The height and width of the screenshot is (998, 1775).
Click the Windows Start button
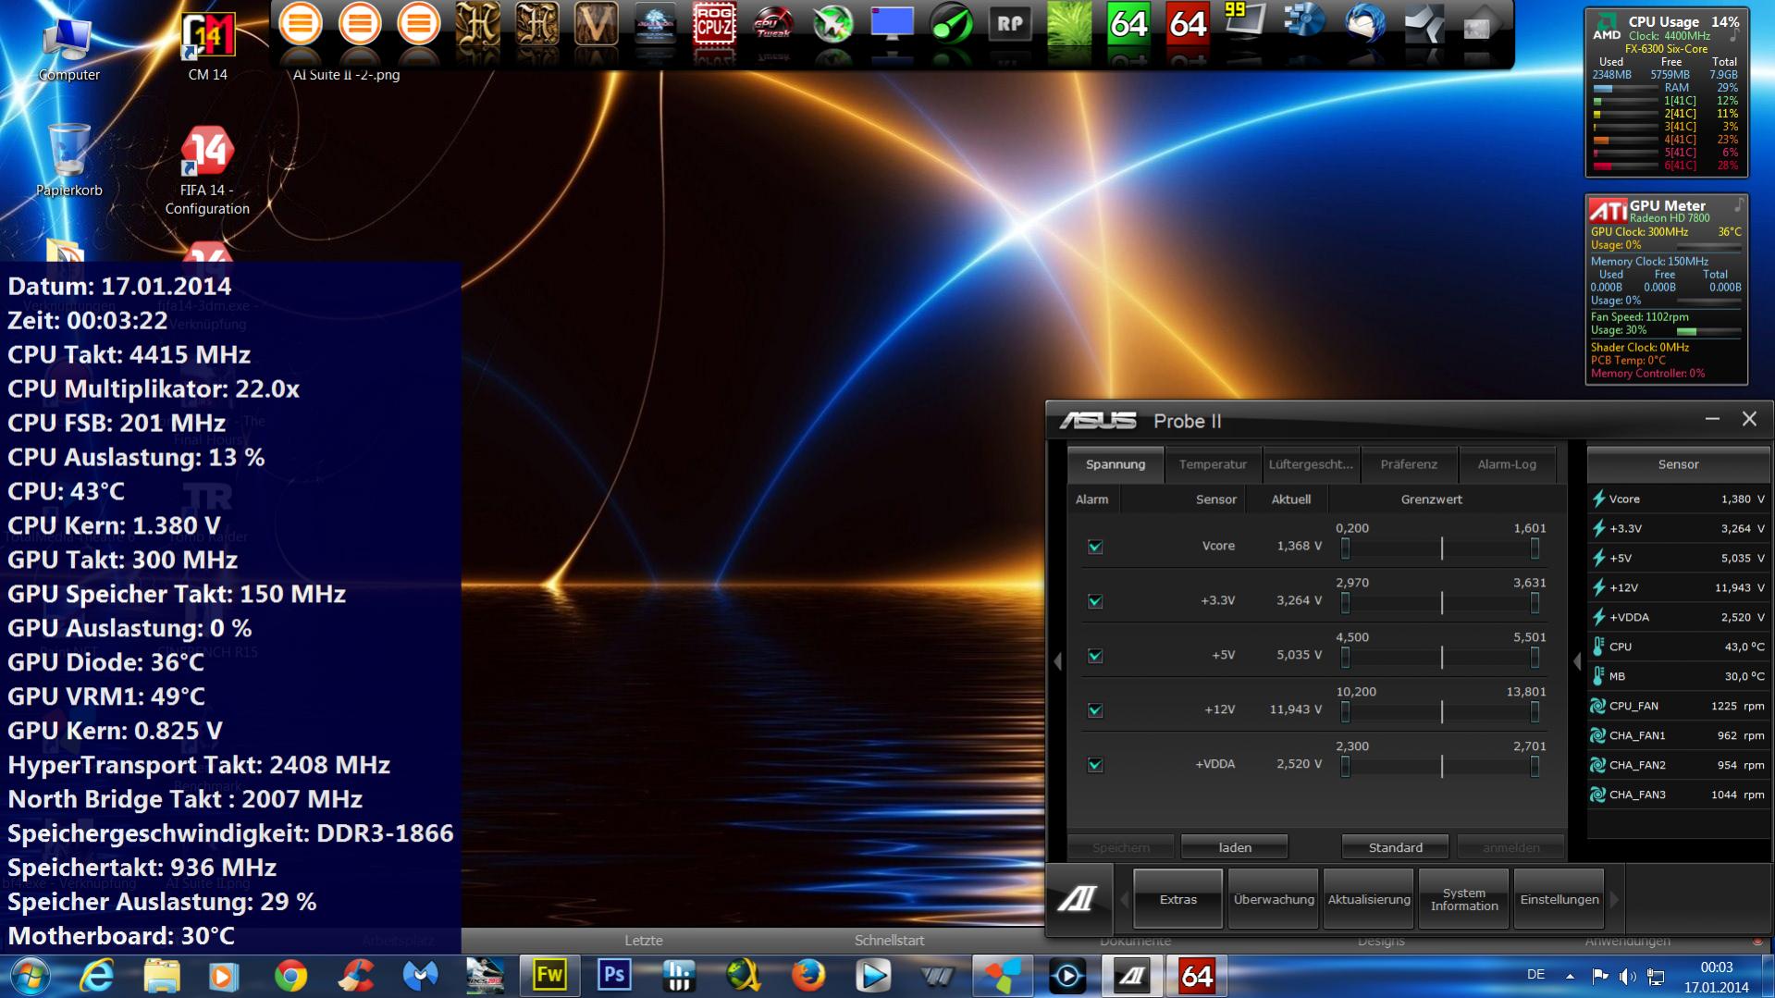click(30, 976)
